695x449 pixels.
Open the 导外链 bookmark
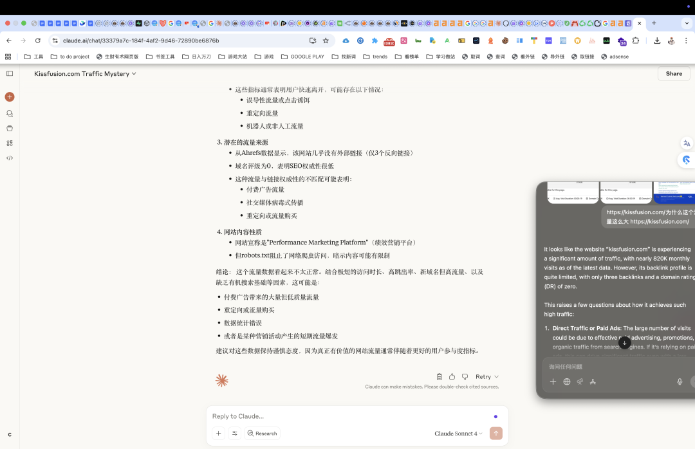[553, 57]
